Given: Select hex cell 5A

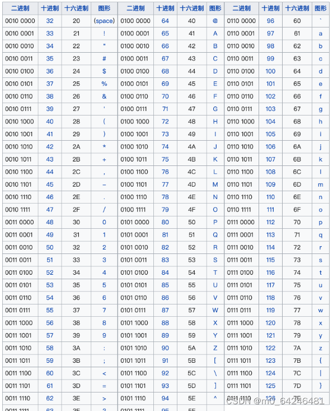Looking at the screenshot, I should coord(191,348).
